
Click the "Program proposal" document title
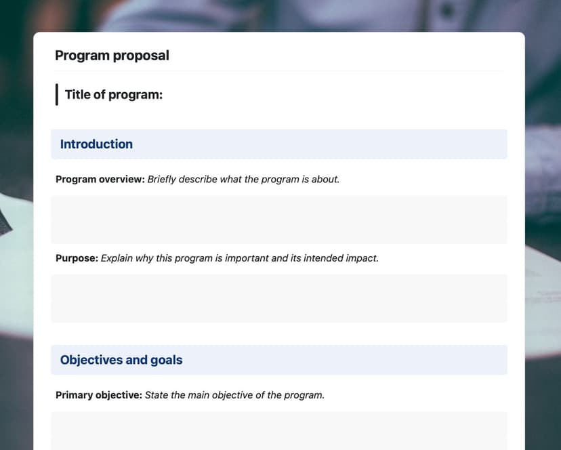pos(112,56)
